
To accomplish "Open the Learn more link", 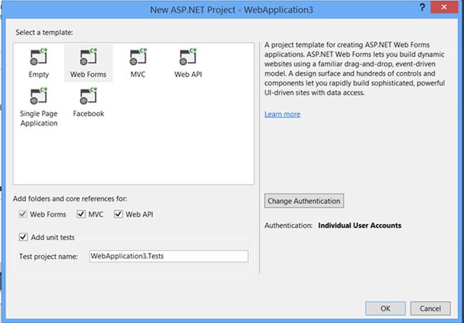I will click(x=282, y=114).
